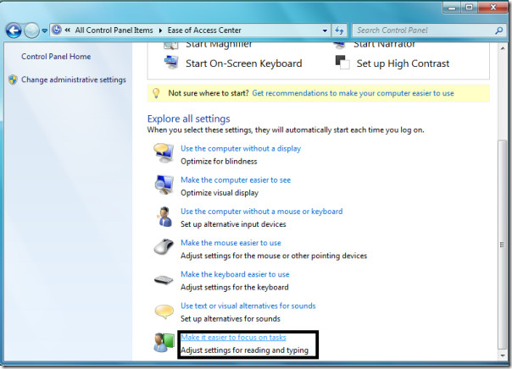Click the speech bubble sounds icon
This screenshot has width=512, height=369.
pos(164,311)
